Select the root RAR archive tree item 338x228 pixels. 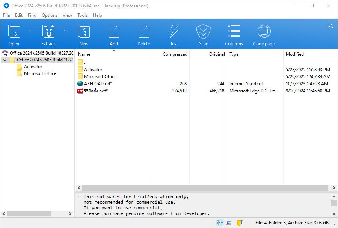pos(41,53)
